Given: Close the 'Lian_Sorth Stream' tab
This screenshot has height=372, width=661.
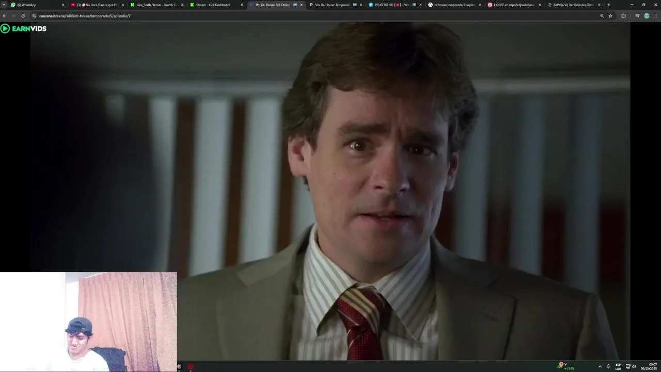Looking at the screenshot, I should point(182,5).
